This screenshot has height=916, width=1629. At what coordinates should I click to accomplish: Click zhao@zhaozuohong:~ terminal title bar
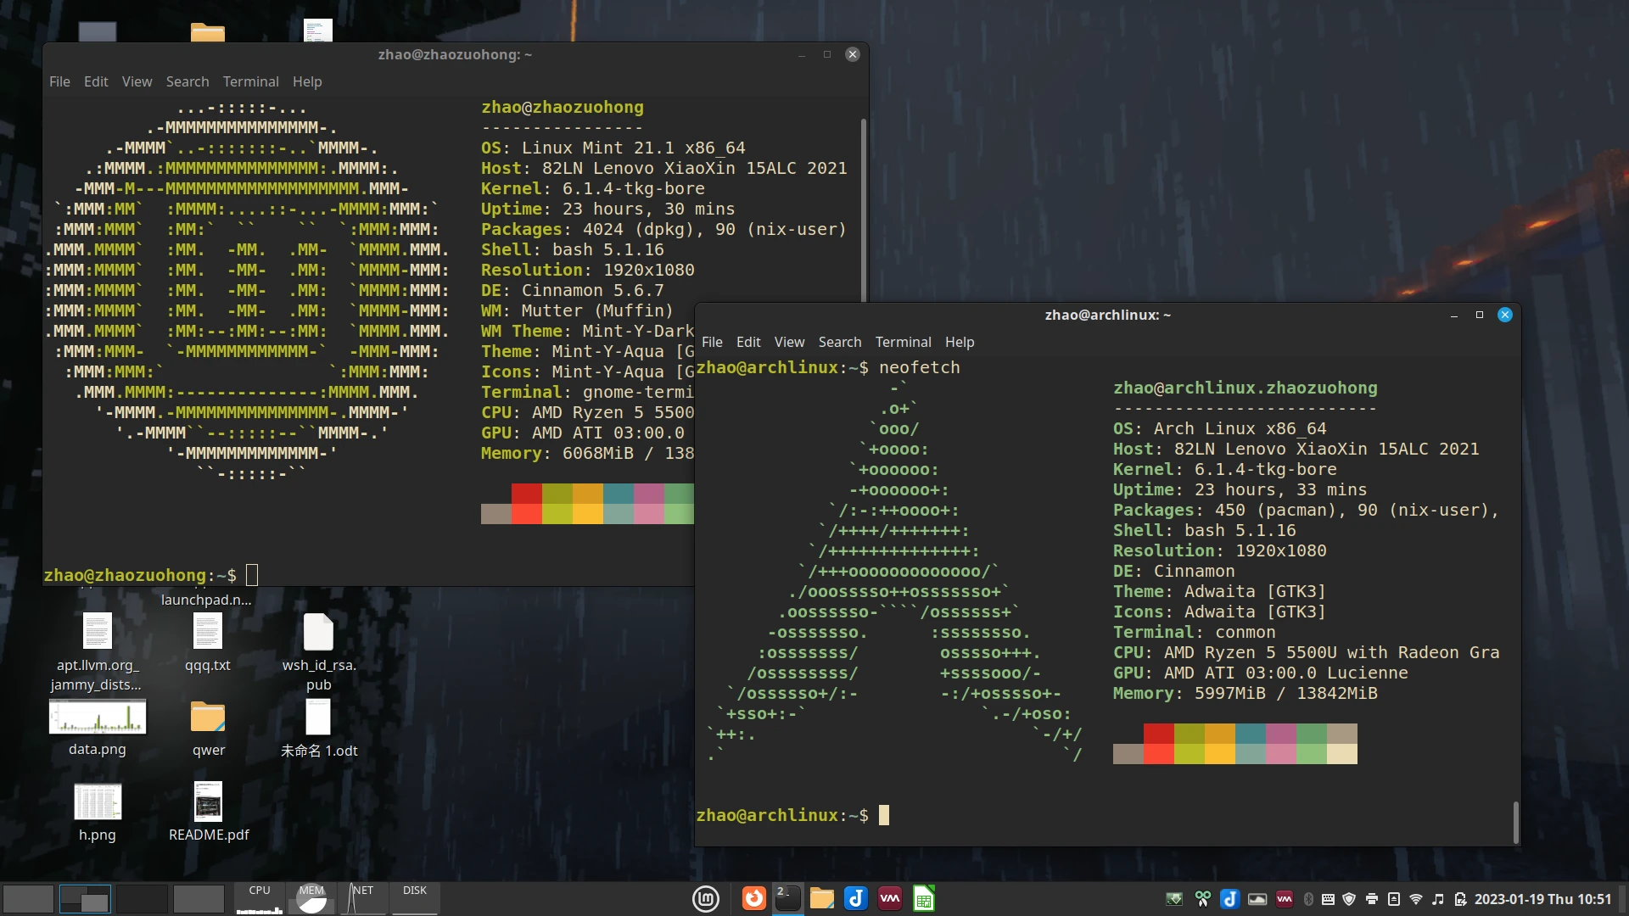click(455, 54)
